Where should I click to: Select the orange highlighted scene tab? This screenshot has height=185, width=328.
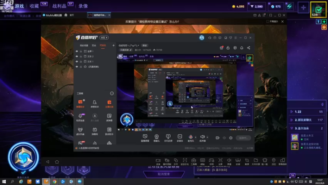coord(103,45)
